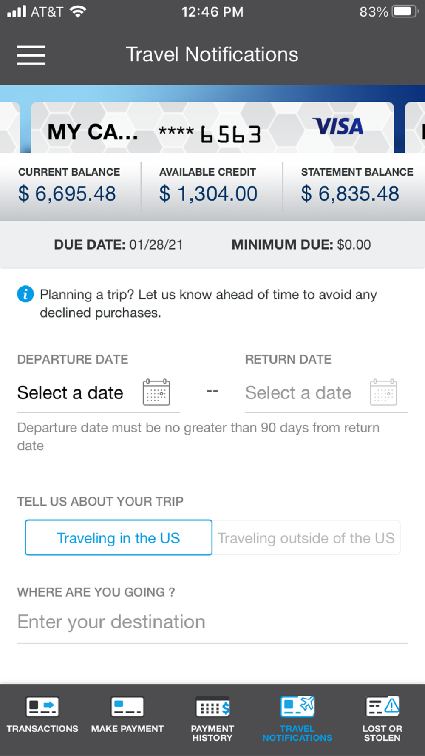Tap the Visa card ending 6563

pyautogui.click(x=212, y=128)
